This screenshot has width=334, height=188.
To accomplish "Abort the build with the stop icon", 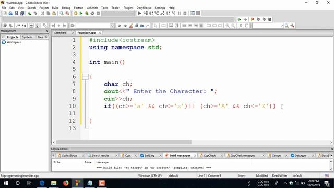I will (x=98, y=14).
